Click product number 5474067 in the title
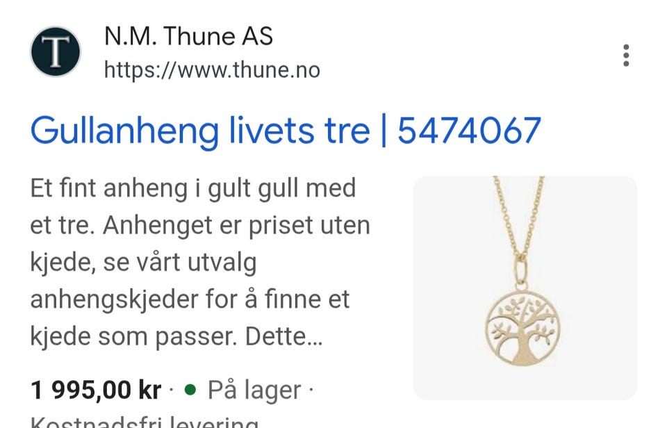This screenshot has height=428, width=667. 469,131
